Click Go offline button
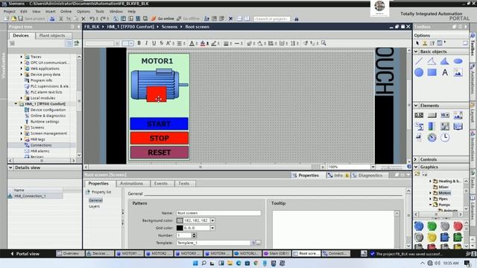Viewport: 477px width, 268px height. [188, 19]
